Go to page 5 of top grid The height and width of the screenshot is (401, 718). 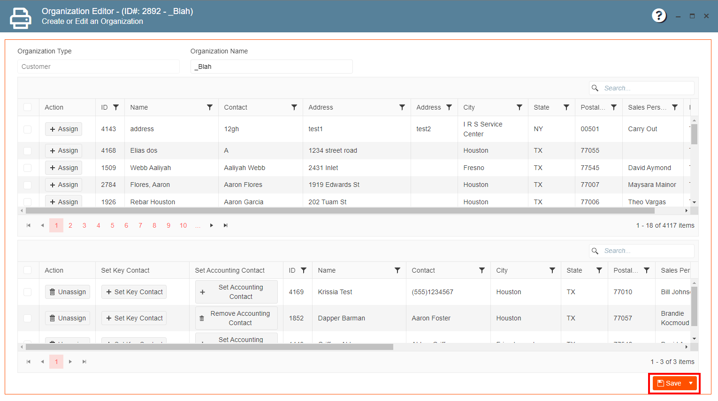tap(112, 225)
